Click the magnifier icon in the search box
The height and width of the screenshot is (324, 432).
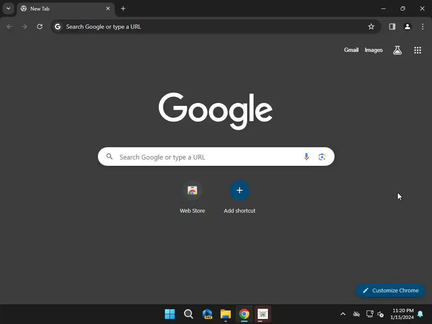(110, 157)
